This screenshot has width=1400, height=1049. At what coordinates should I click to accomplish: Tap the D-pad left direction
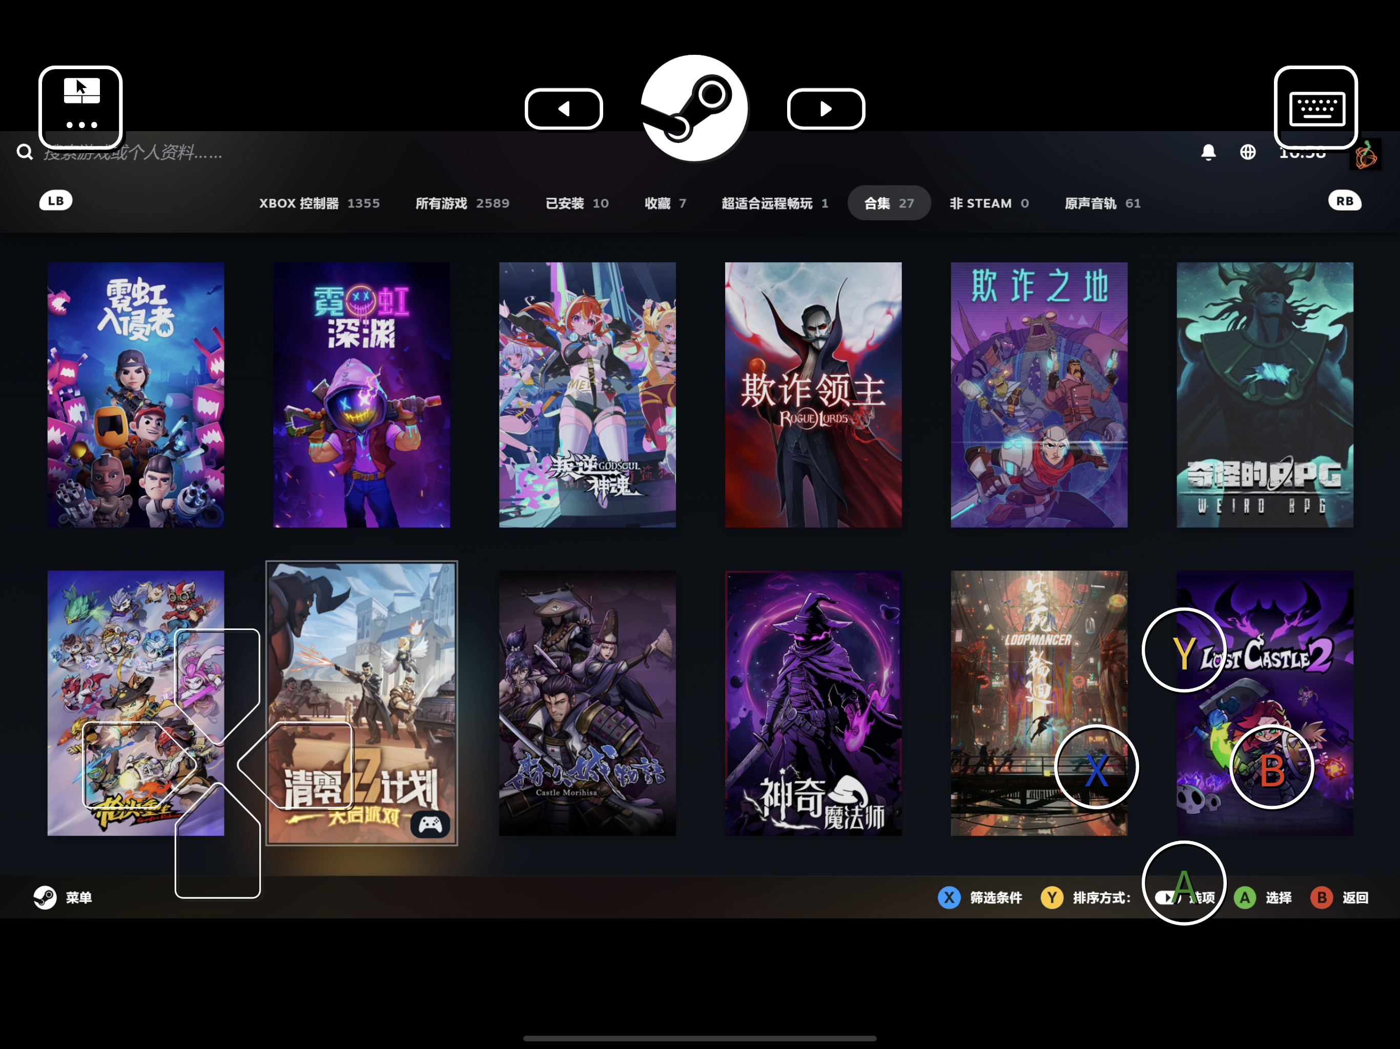[x=139, y=765]
